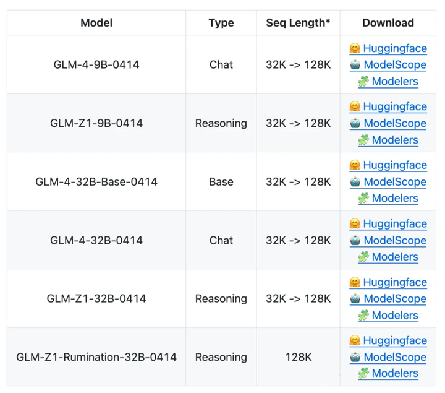
Task: Click the Modelers puzzle icon for GLM-Z1-9B-0414
Action: [363, 140]
